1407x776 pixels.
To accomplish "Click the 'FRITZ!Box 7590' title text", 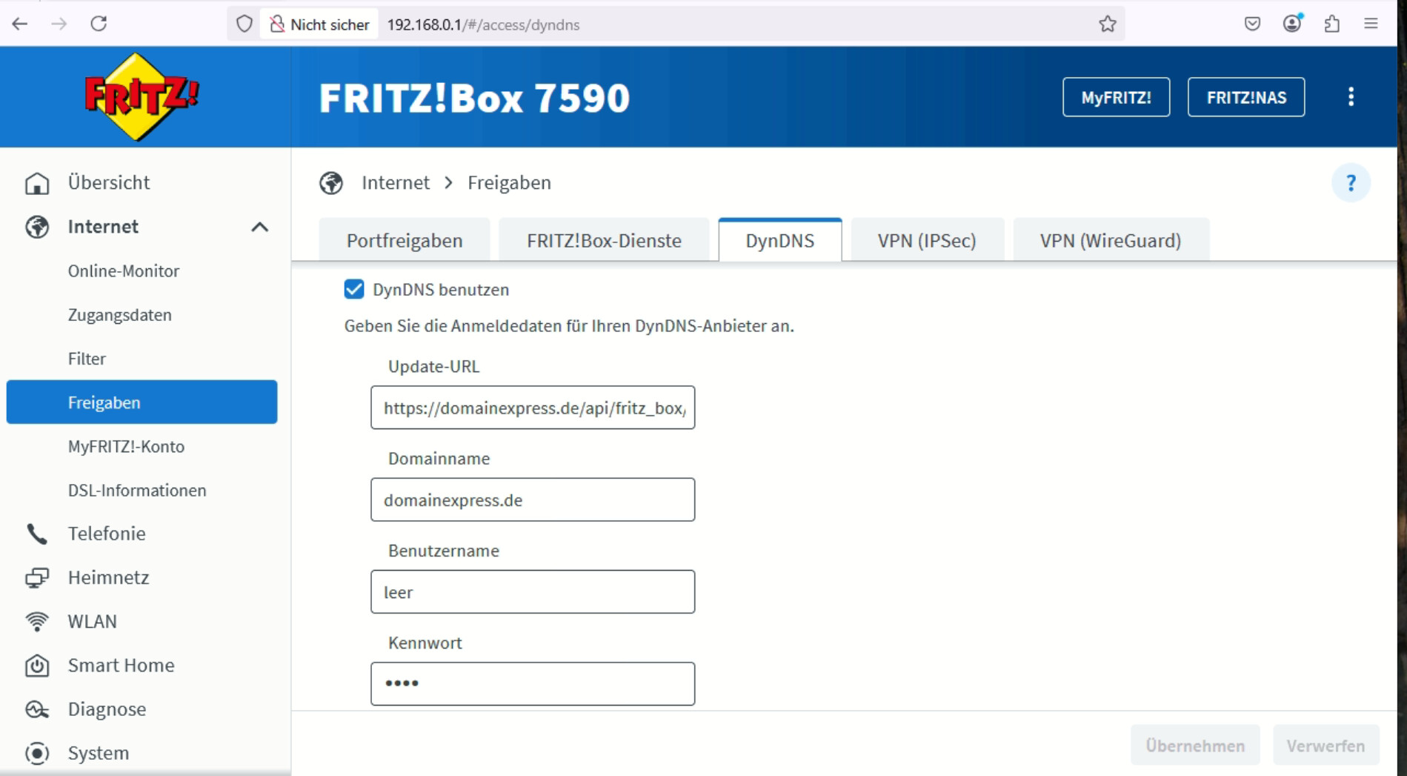I will coord(474,98).
